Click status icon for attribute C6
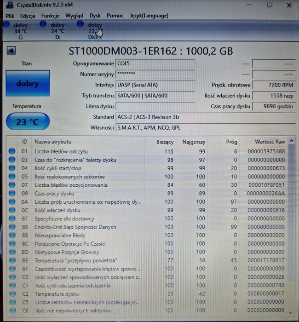Image resolution: width=299 pixels, height=322 pixels. 13,310
